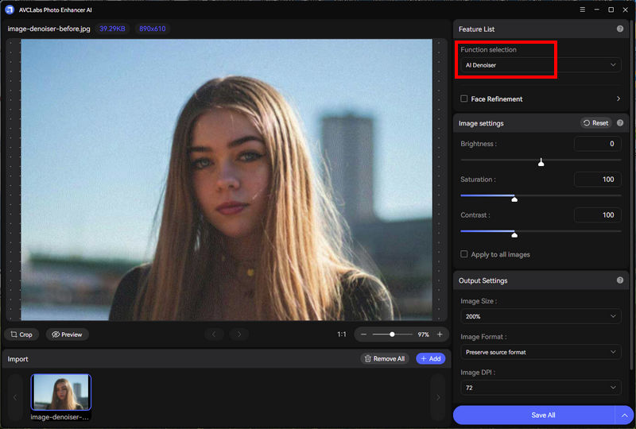Reset the image settings
The image size is (636, 429).
click(x=595, y=123)
